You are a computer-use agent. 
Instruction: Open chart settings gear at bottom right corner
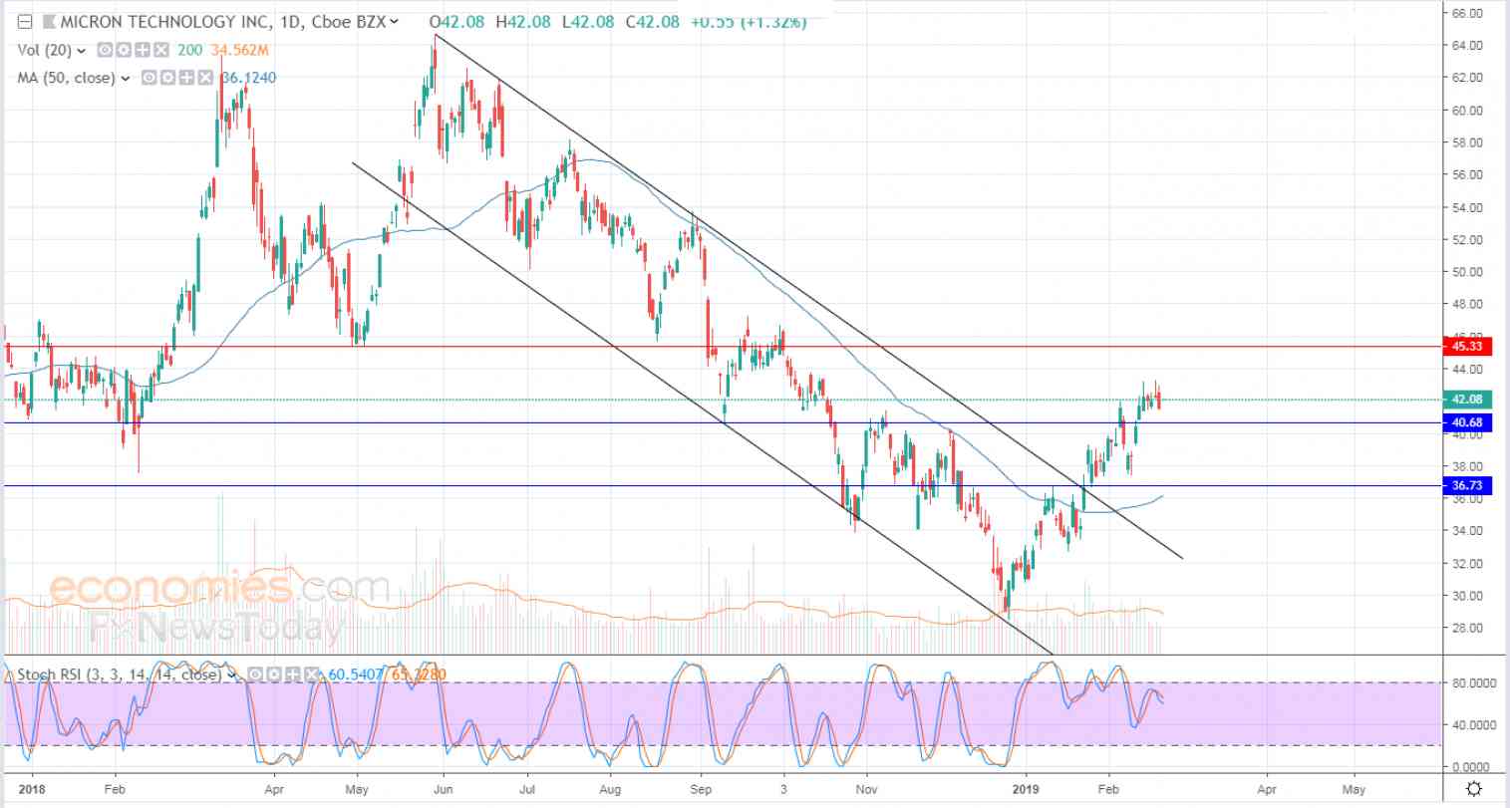coord(1475,788)
